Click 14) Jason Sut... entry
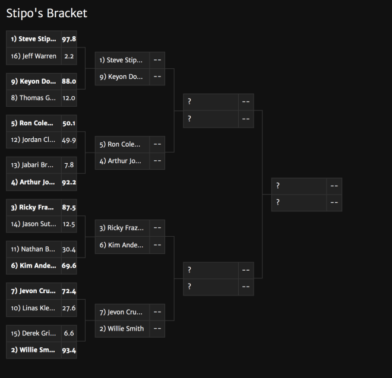The width and height of the screenshot is (392, 378). [42, 224]
